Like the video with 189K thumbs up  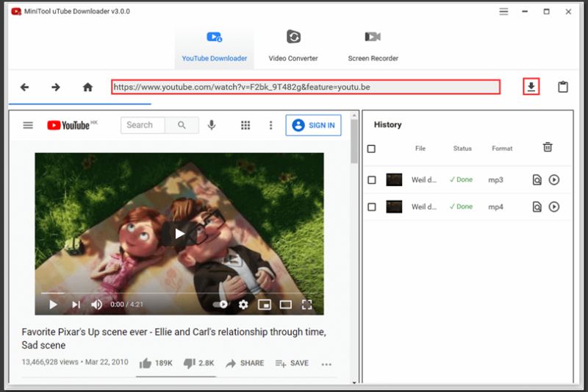click(x=156, y=363)
